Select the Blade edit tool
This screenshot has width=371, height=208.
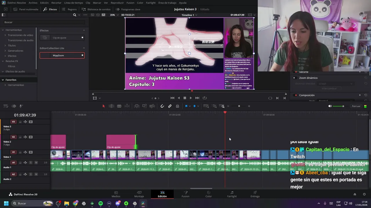pos(119,106)
